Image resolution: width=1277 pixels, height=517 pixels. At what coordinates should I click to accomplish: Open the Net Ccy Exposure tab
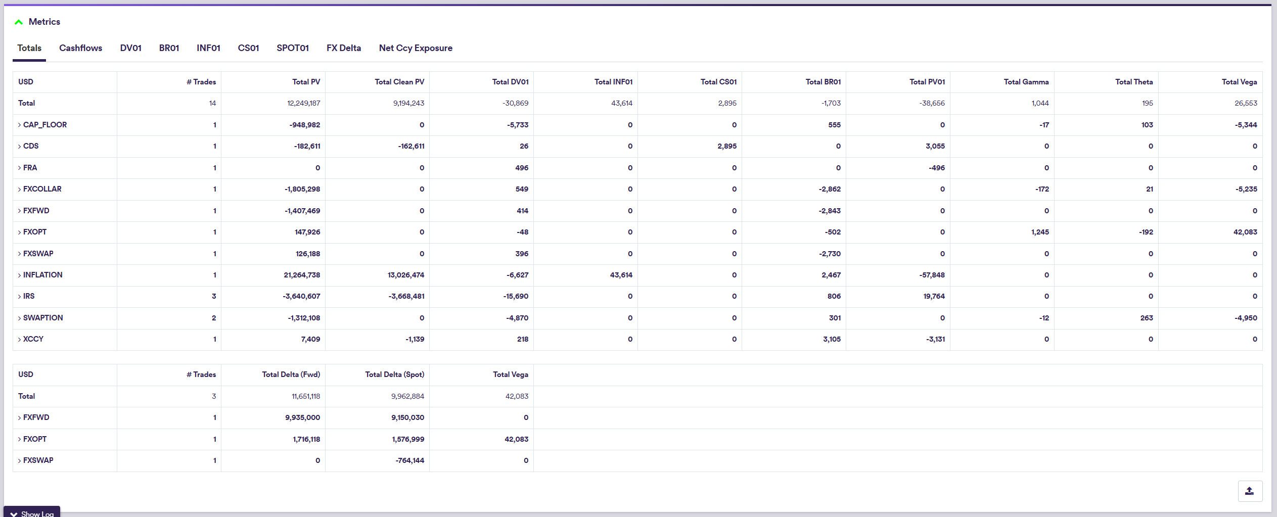point(415,48)
